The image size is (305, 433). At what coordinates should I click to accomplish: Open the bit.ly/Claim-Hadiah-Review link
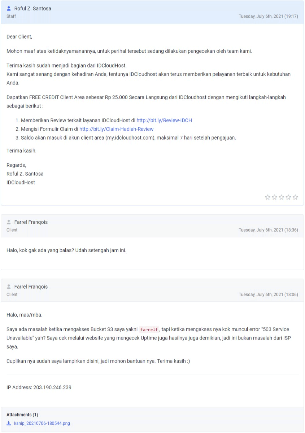point(117,129)
